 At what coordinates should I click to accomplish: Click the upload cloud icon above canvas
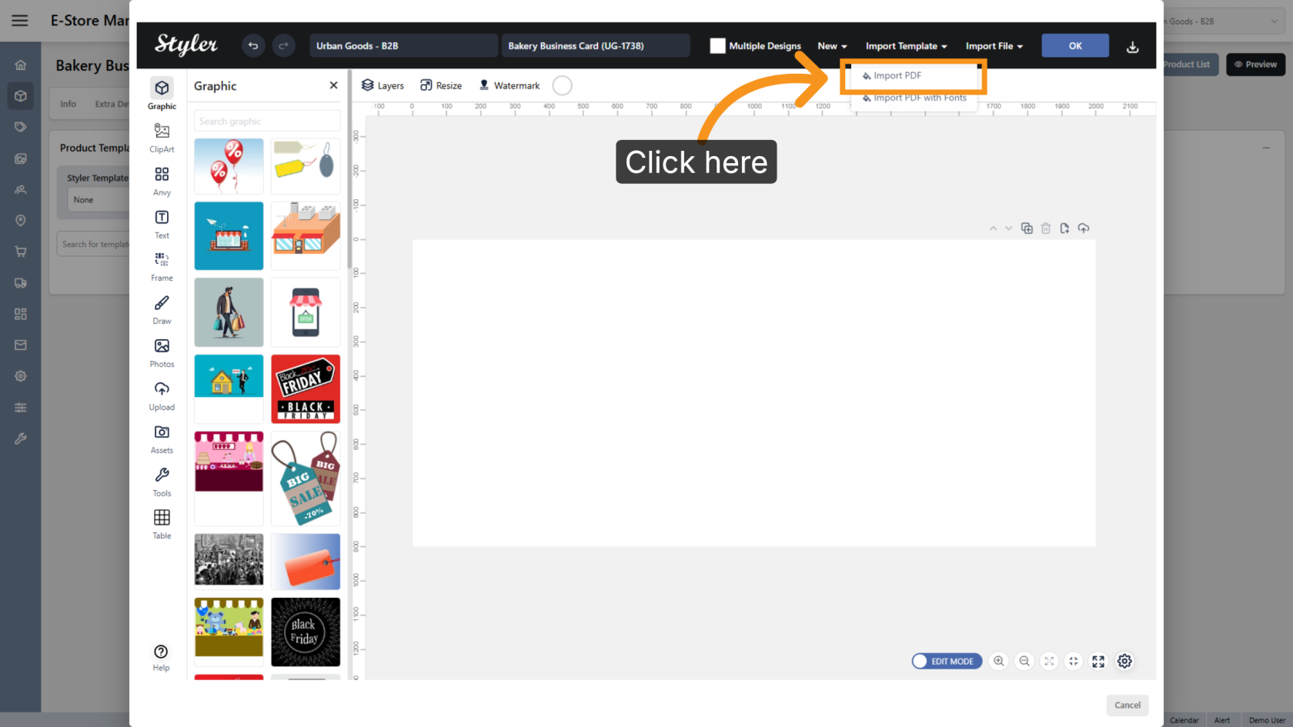(1084, 228)
